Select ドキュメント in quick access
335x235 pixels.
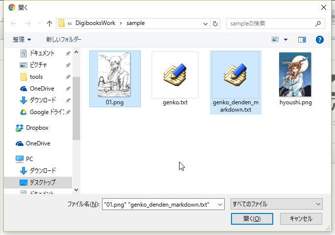click(x=42, y=53)
